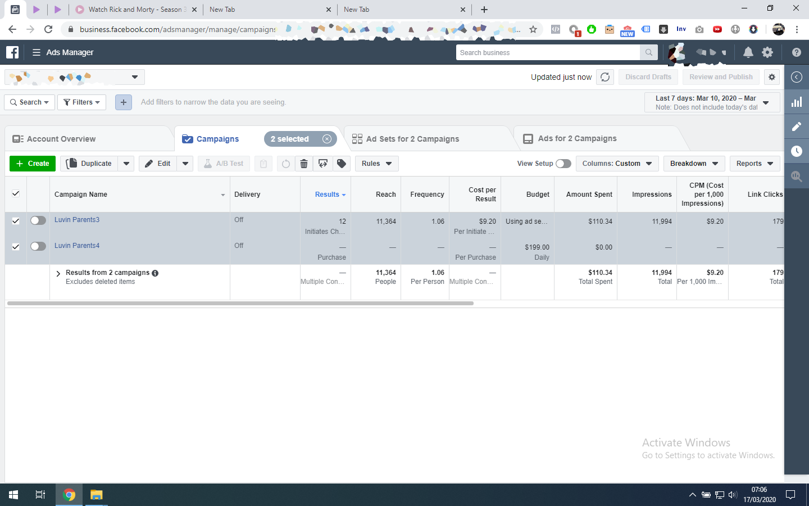Image resolution: width=809 pixels, height=506 pixels.
Task: Click the Duplicate button
Action: [x=89, y=164]
